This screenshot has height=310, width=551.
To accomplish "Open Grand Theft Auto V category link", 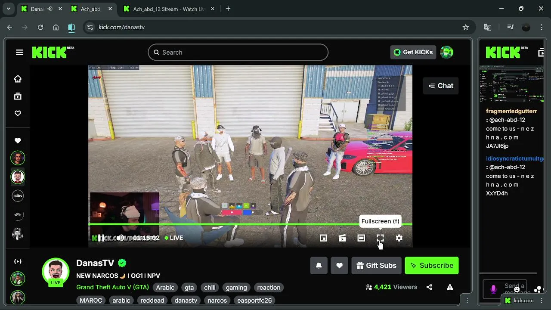I will click(112, 287).
